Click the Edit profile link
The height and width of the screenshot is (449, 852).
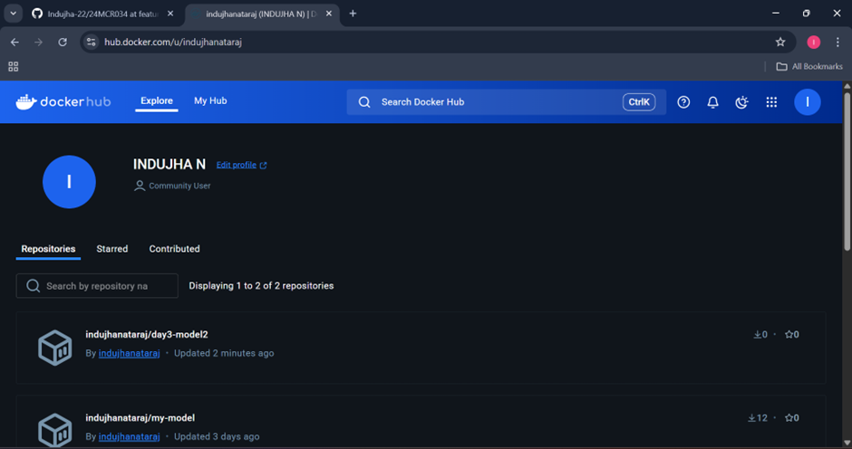pos(237,165)
